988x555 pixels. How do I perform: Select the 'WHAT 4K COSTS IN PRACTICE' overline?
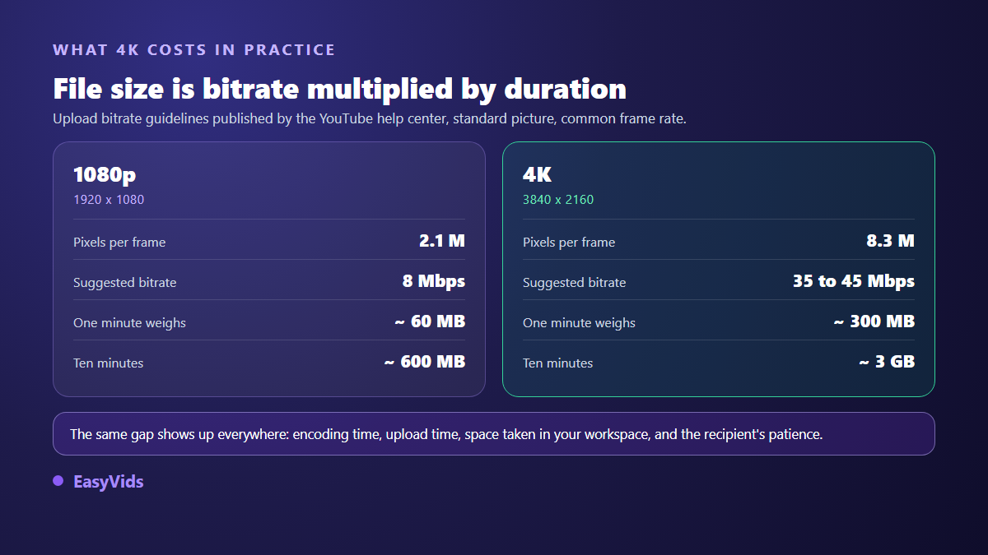194,49
